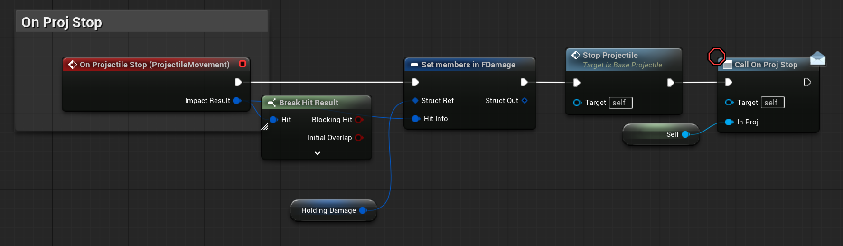This screenshot has width=843, height=246.
Task: Click Stop Projectile Target self field
Action: 620,103
